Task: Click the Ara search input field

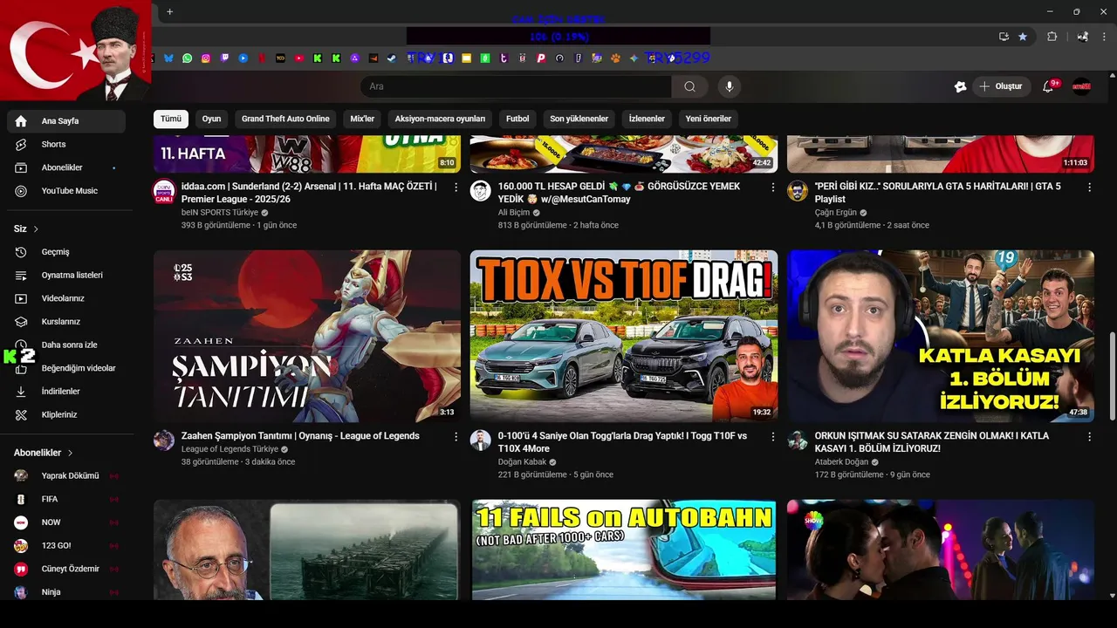Action: click(x=516, y=86)
